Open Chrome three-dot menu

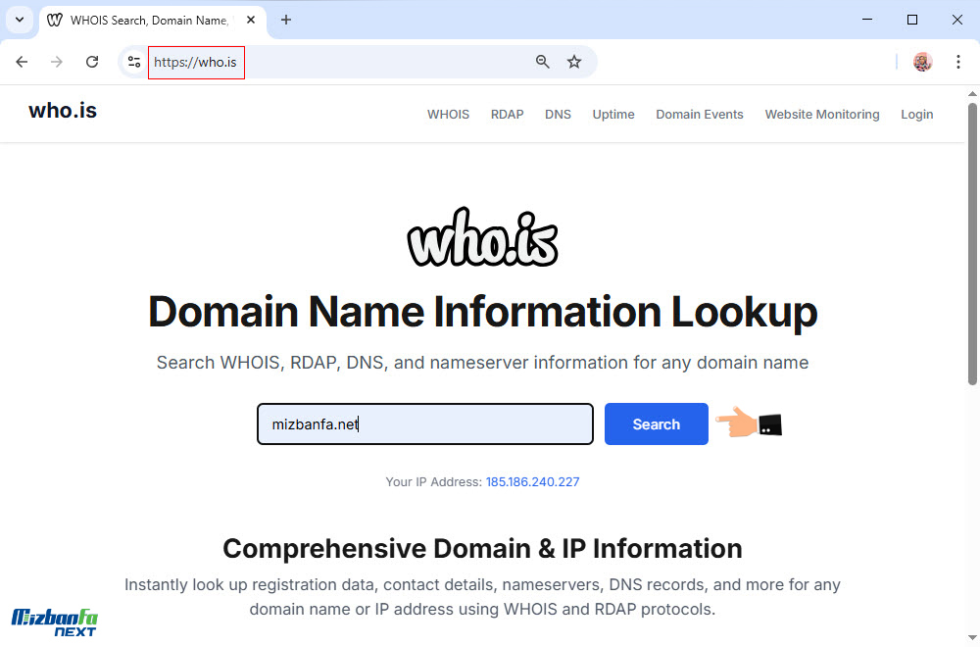[957, 62]
